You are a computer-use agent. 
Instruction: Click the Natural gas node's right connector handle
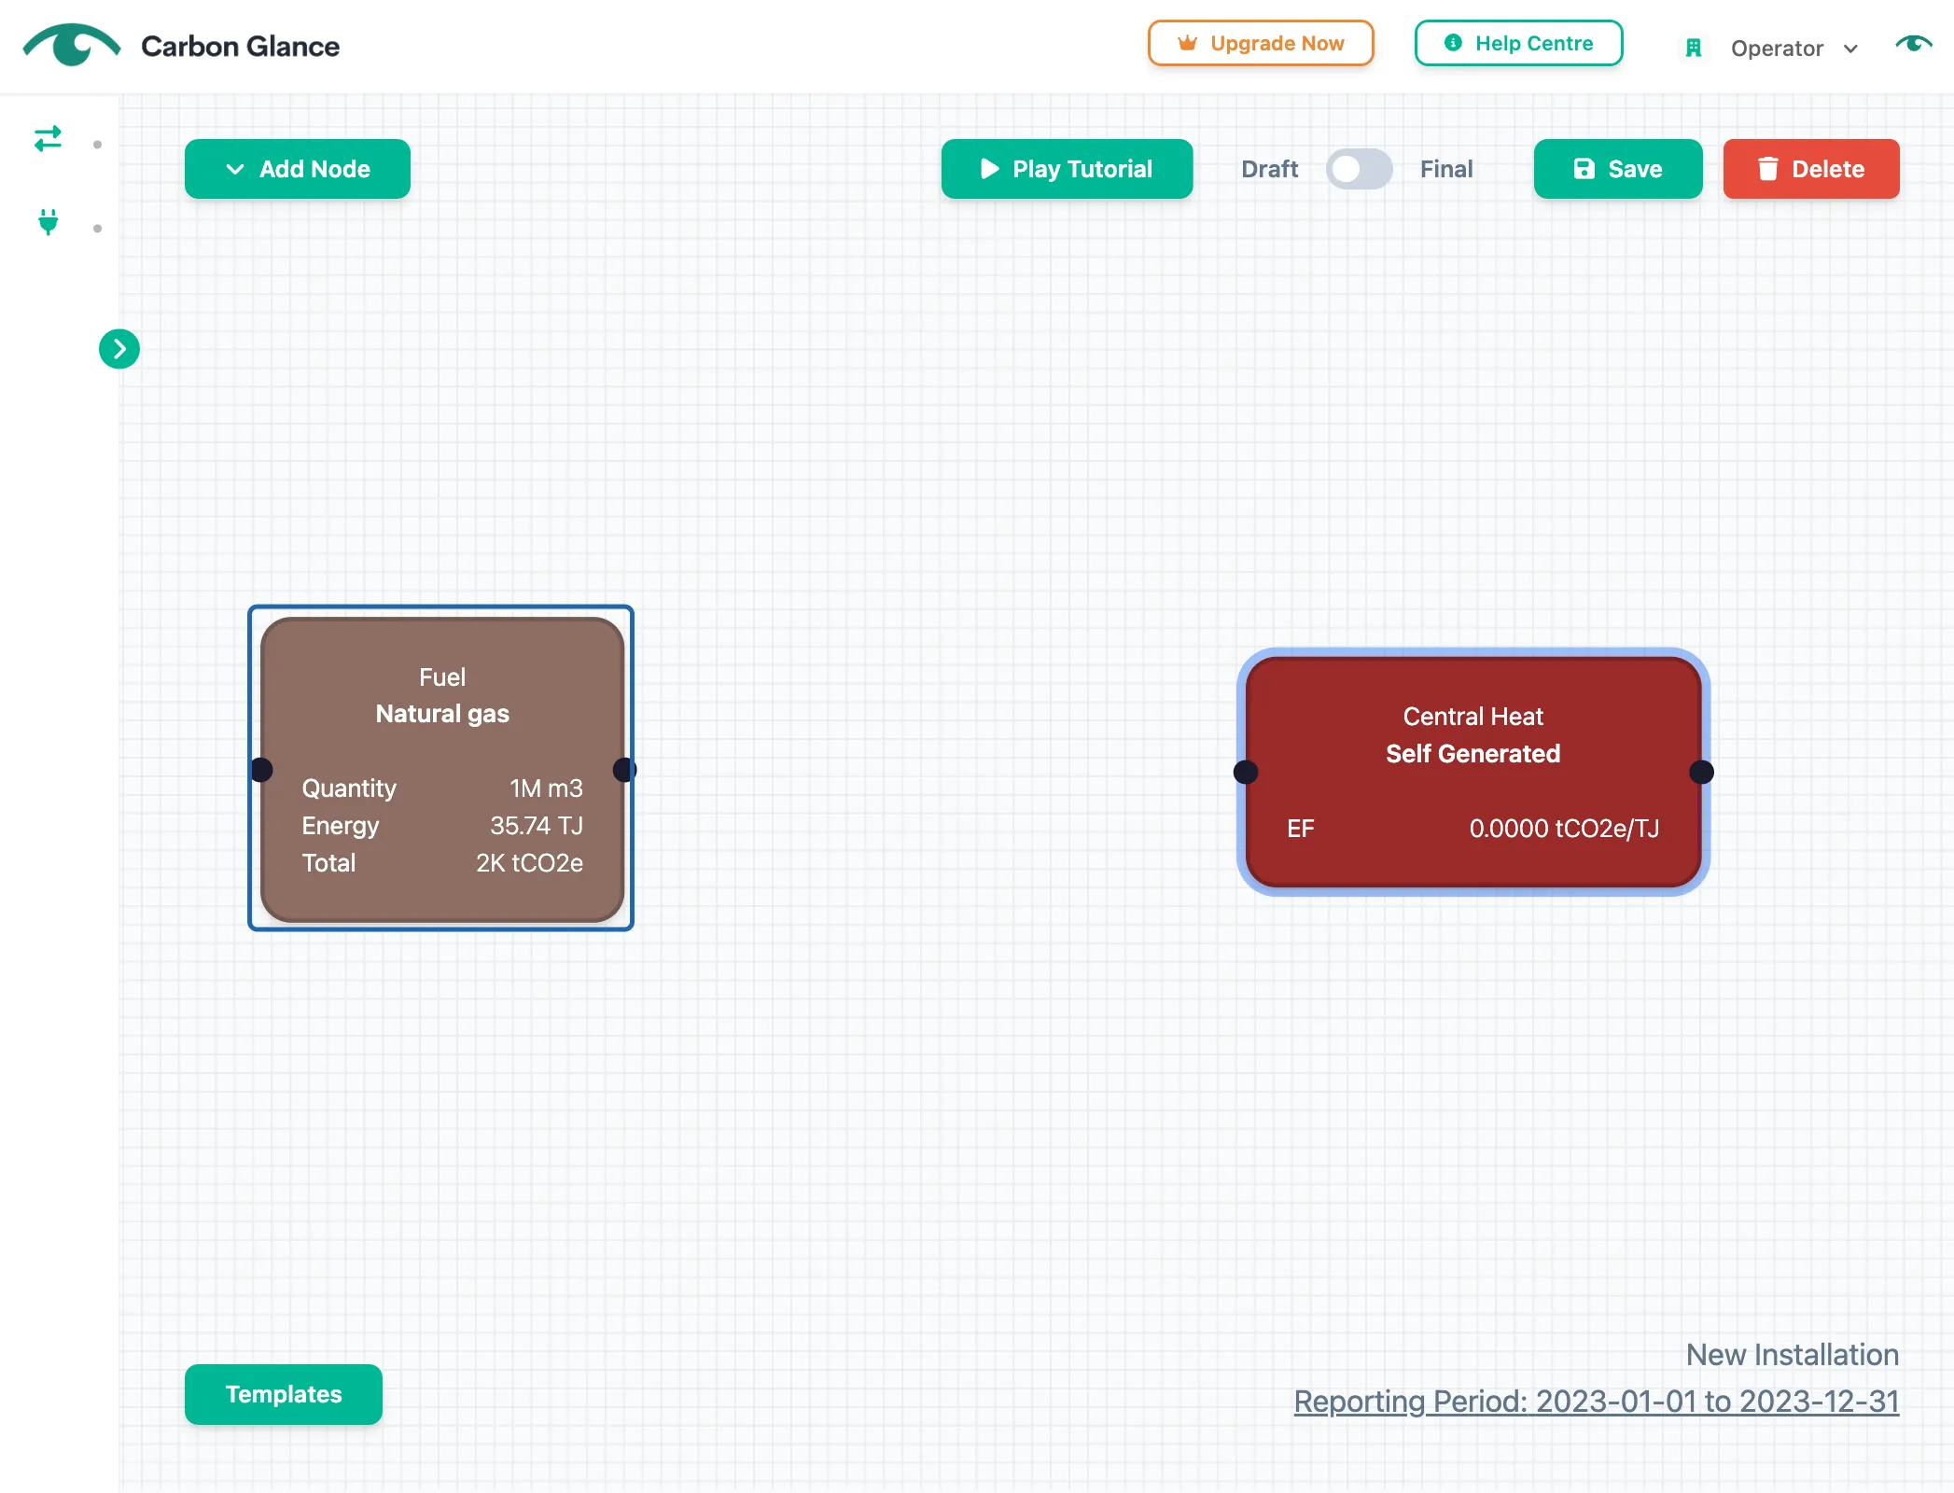[x=624, y=770]
